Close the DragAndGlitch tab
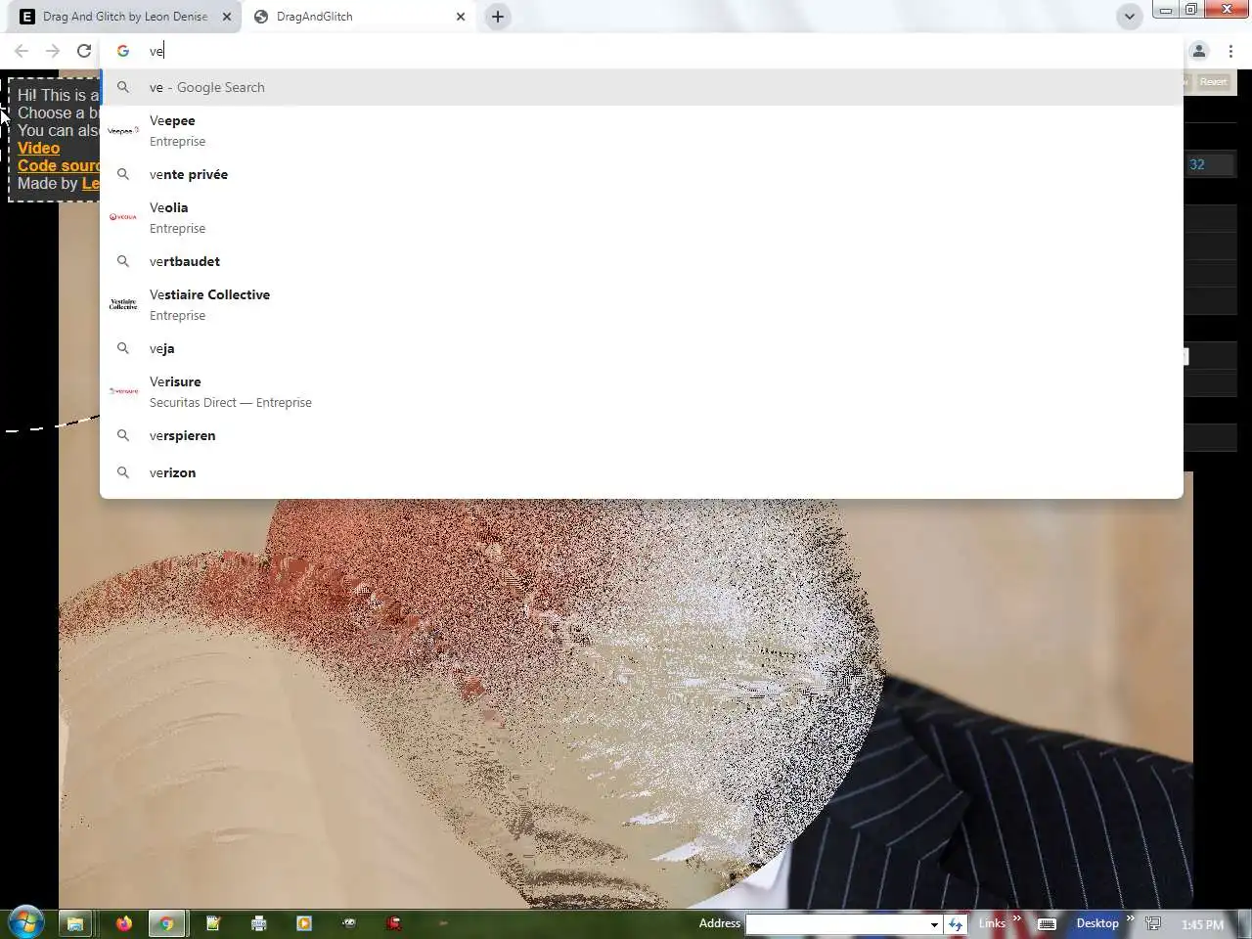1252x939 pixels. [x=461, y=17]
